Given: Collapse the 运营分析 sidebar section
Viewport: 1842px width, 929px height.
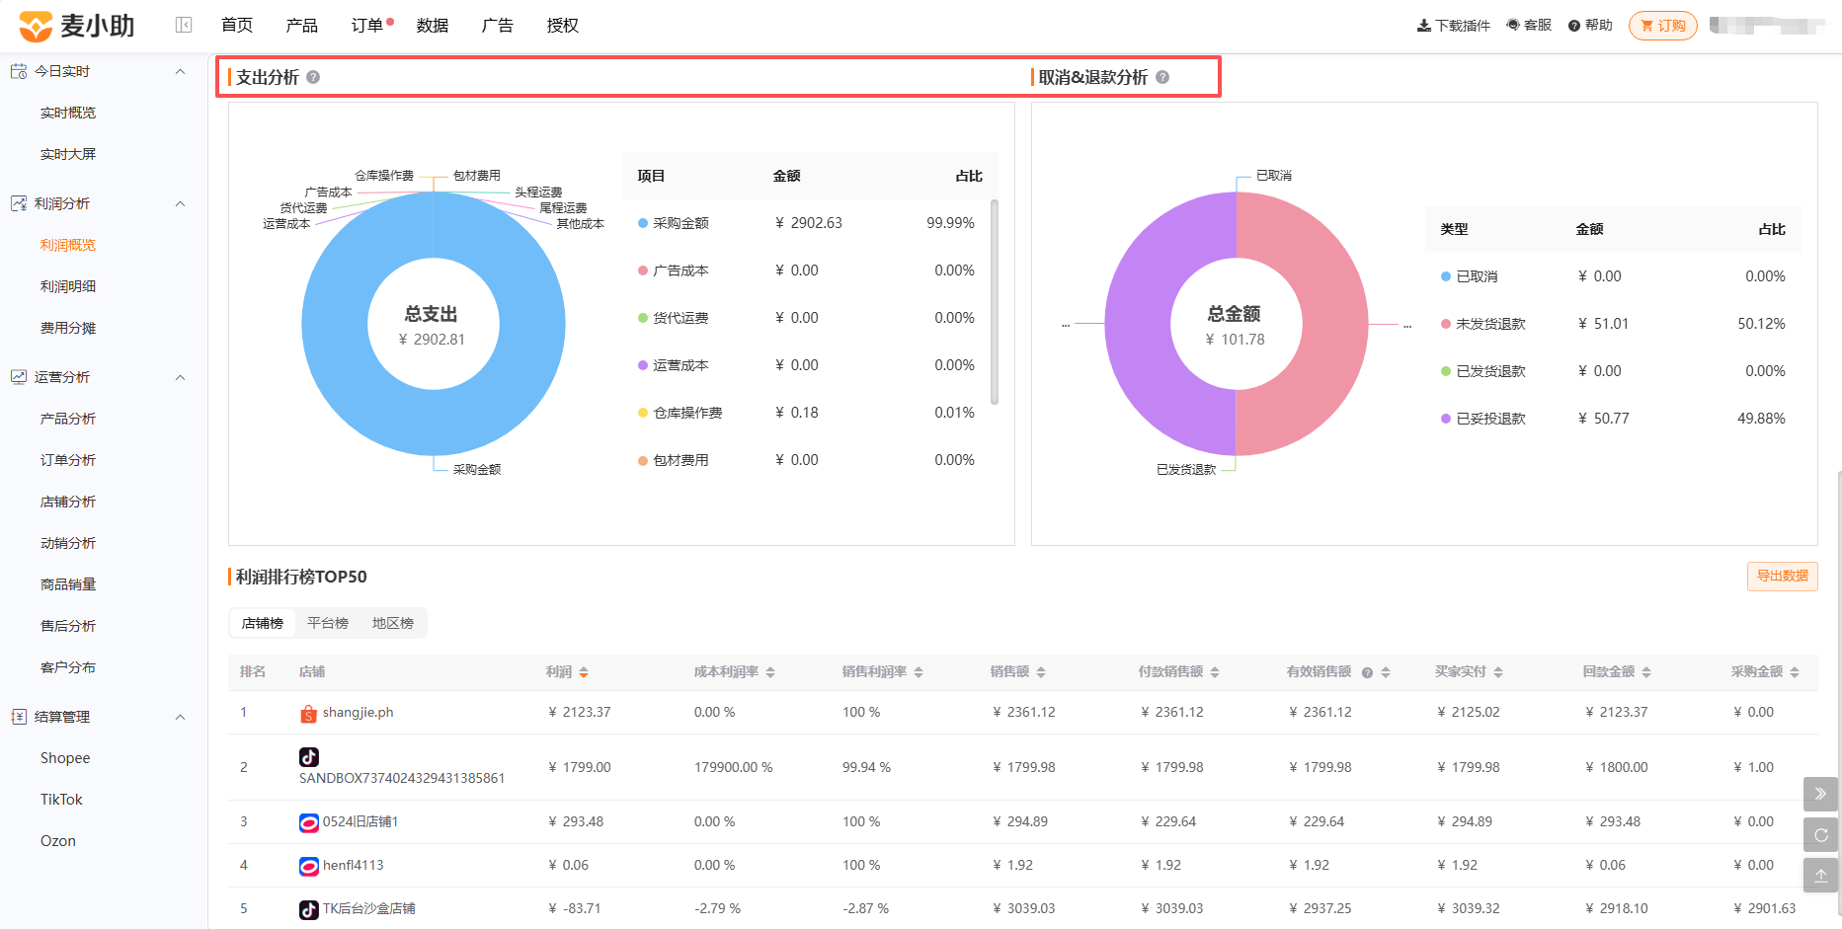Looking at the screenshot, I should 180,377.
